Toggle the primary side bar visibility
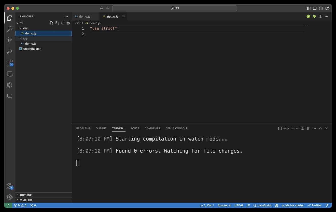The image size is (336, 212). coord(309,8)
